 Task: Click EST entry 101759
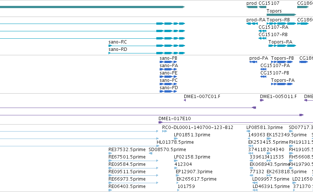[178, 190]
